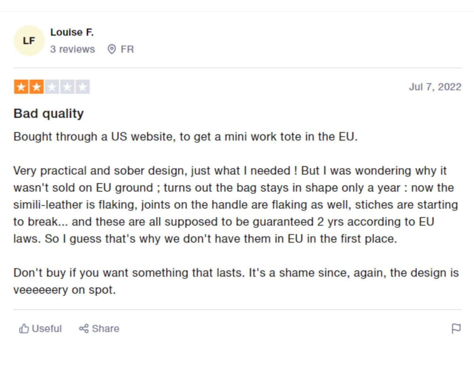This screenshot has width=474, height=379.
Task: Click the Jul 7, 2022 date
Action: tap(435, 87)
